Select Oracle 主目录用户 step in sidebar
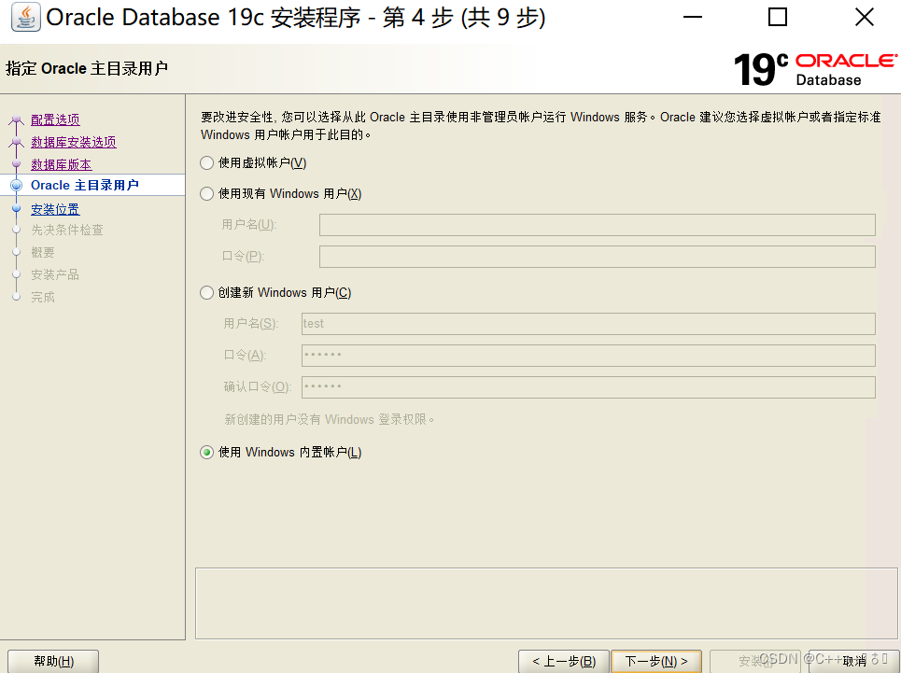The image size is (901, 673). pyautogui.click(x=85, y=186)
